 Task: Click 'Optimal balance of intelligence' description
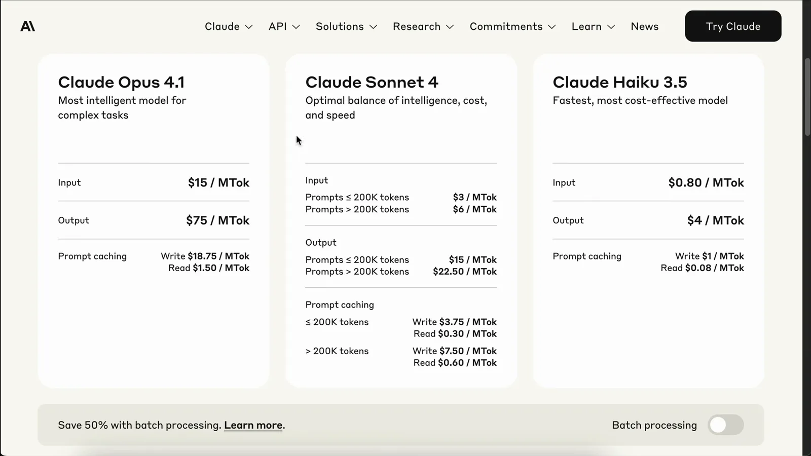396,108
